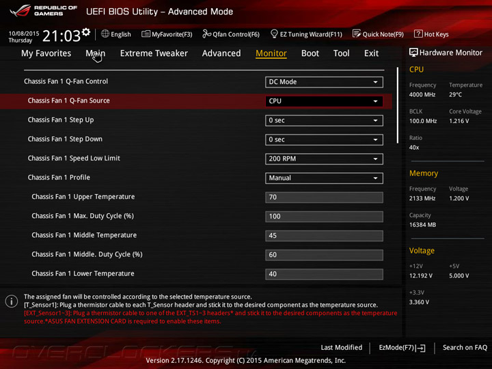The height and width of the screenshot is (369, 492).
Task: Click the 12.192 V reading
Action: tap(421, 275)
